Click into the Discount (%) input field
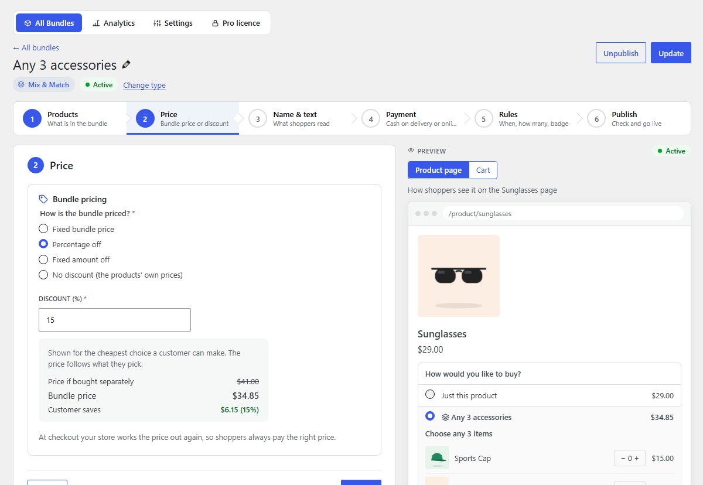703x485 pixels. [x=115, y=320]
